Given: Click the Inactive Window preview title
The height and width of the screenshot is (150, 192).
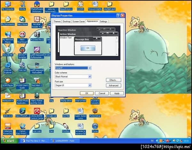Looking at the screenshot, I should point(67,30).
